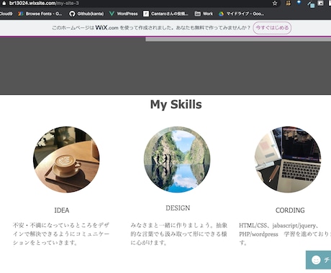Open the chat widget smiley button
The image size is (331, 273).
pos(319,260)
